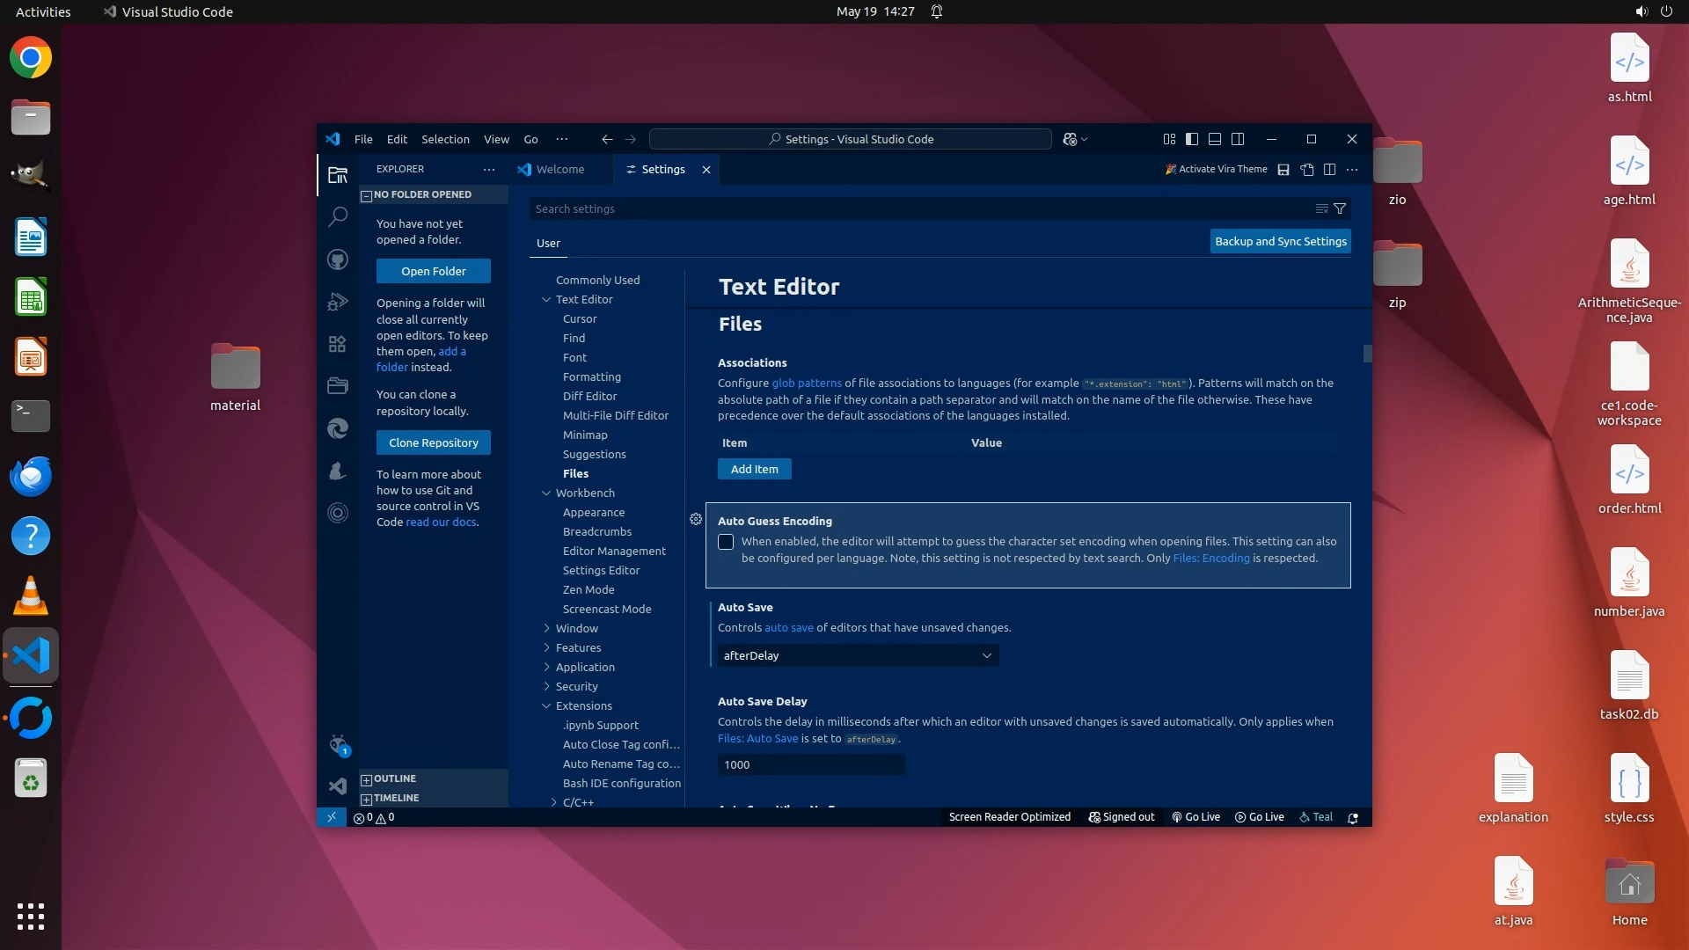Open the Search view in activity bar
This screenshot has width=1689, height=950.
(x=338, y=216)
